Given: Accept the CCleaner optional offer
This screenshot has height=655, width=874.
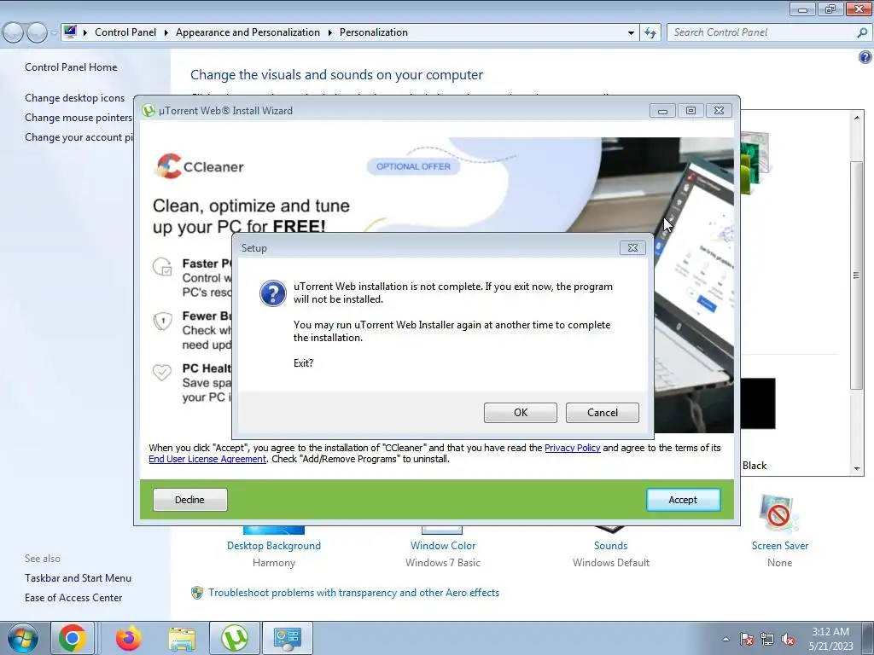Looking at the screenshot, I should pos(683,500).
